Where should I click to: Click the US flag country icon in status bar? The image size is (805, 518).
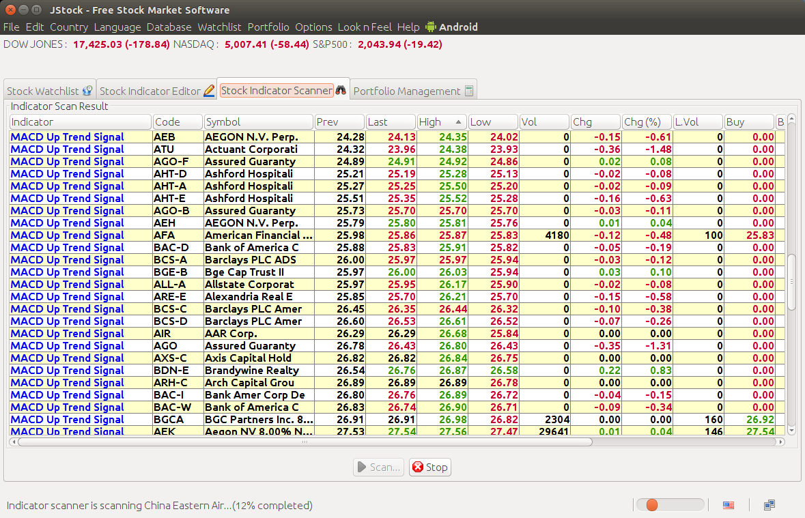coord(729,505)
